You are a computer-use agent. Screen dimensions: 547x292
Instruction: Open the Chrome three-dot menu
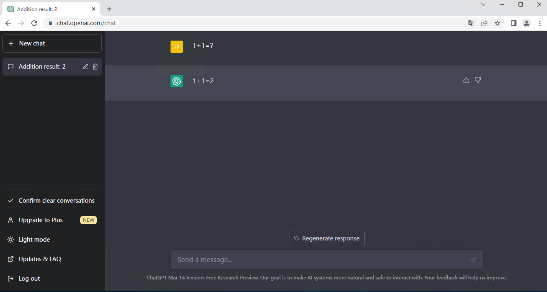539,23
